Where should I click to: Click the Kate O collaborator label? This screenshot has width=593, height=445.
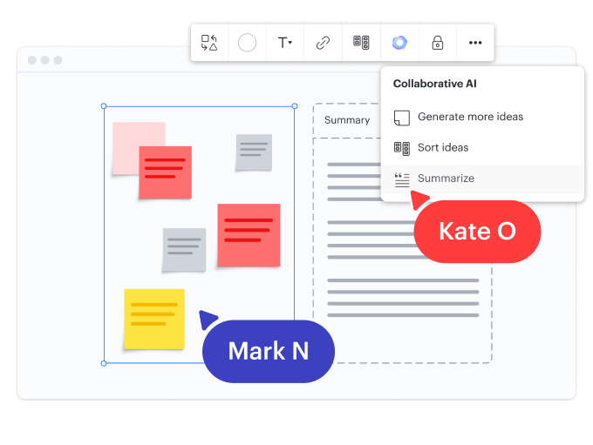(477, 232)
